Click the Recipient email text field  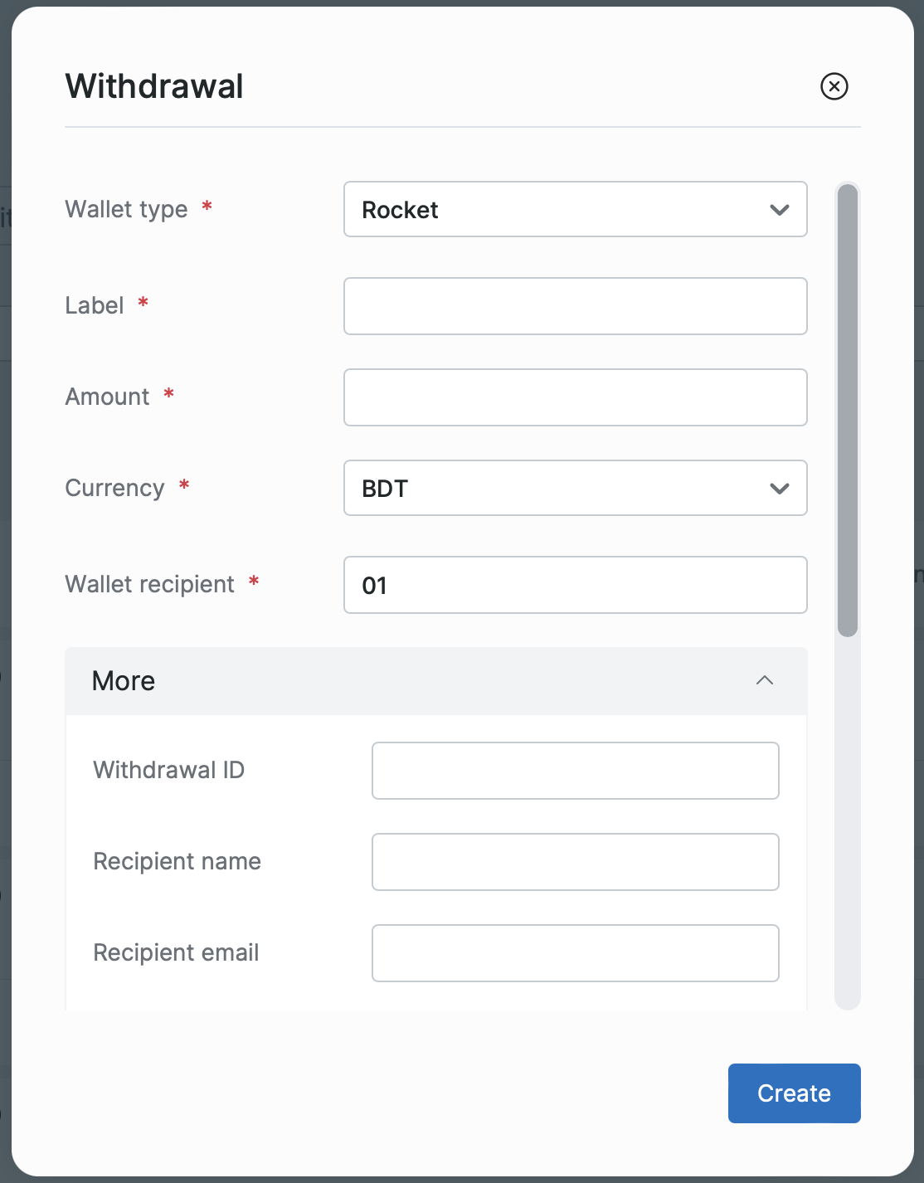click(575, 953)
